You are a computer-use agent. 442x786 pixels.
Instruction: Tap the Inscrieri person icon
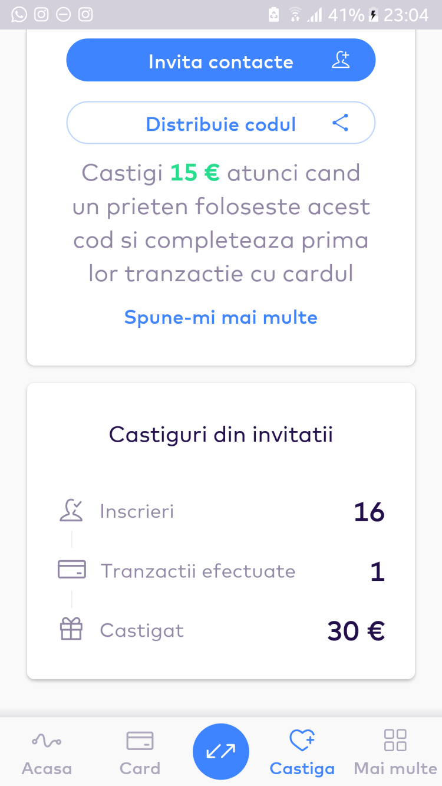coord(71,511)
